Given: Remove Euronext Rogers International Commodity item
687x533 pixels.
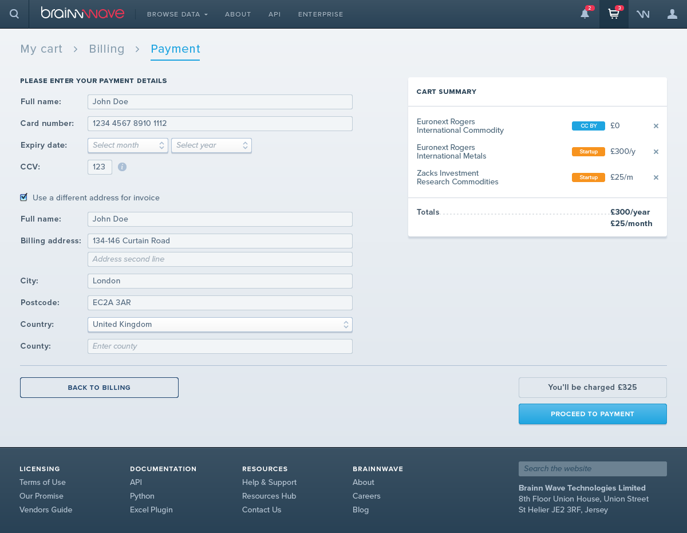Looking at the screenshot, I should (x=656, y=126).
